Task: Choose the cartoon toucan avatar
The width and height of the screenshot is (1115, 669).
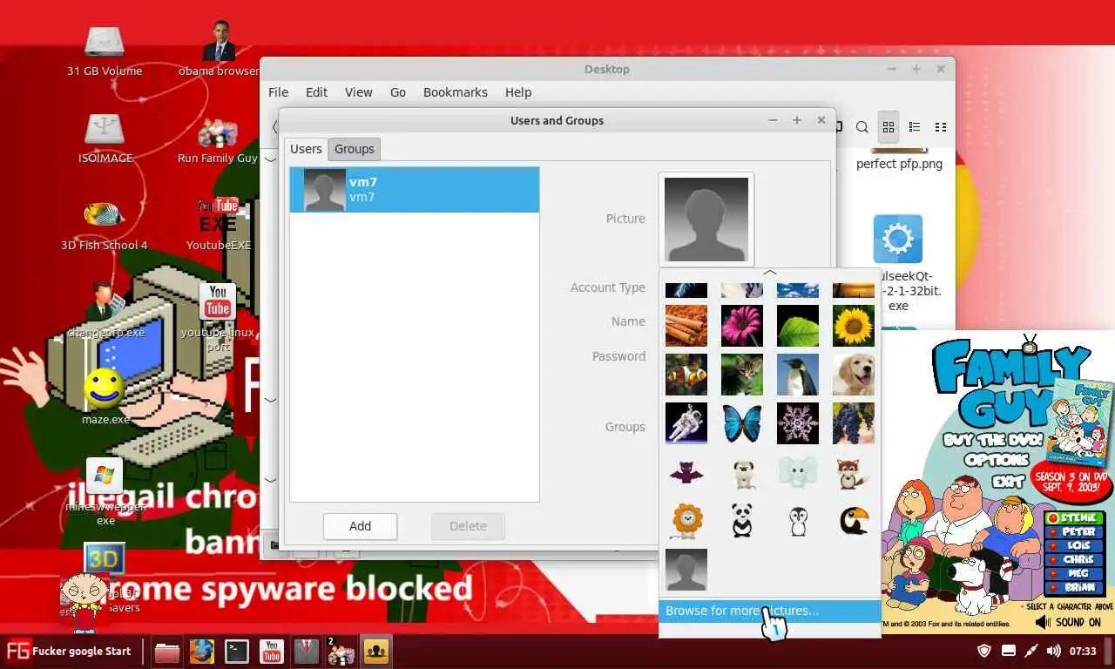Action: 854,521
